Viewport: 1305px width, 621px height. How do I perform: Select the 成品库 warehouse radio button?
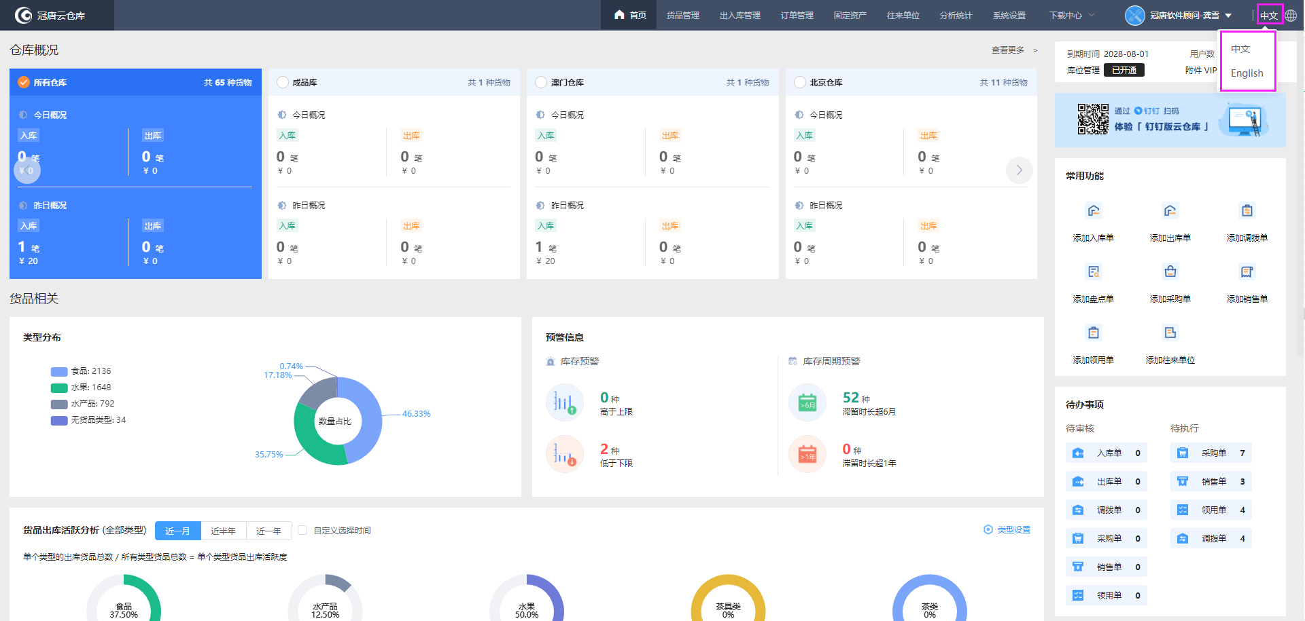[x=283, y=82]
